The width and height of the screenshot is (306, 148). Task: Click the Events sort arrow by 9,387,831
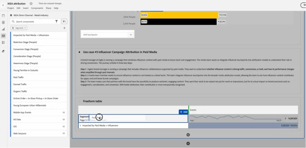(x=285, y=118)
